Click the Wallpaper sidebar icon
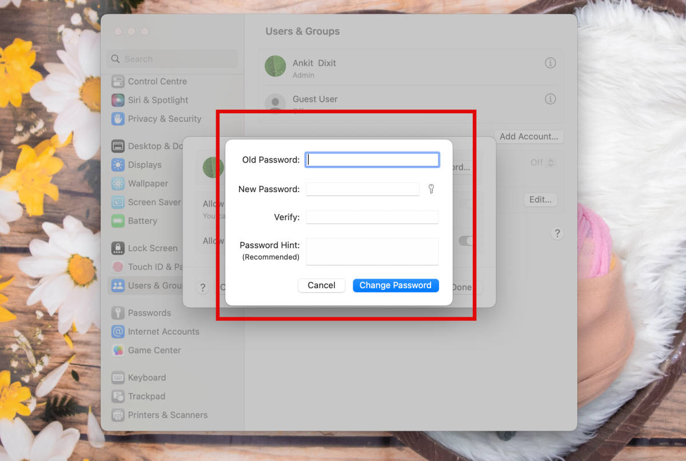The height and width of the screenshot is (461, 686). (x=118, y=184)
